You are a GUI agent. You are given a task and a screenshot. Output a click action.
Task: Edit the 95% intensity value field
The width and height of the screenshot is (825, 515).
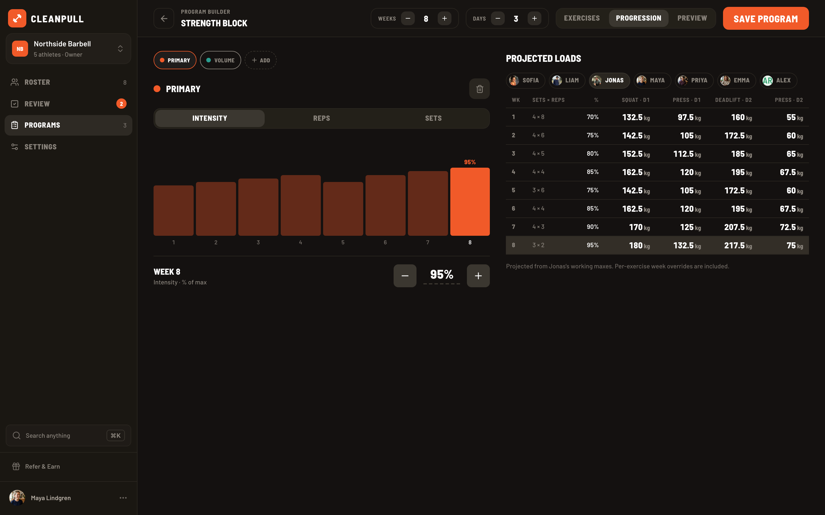[x=442, y=275]
